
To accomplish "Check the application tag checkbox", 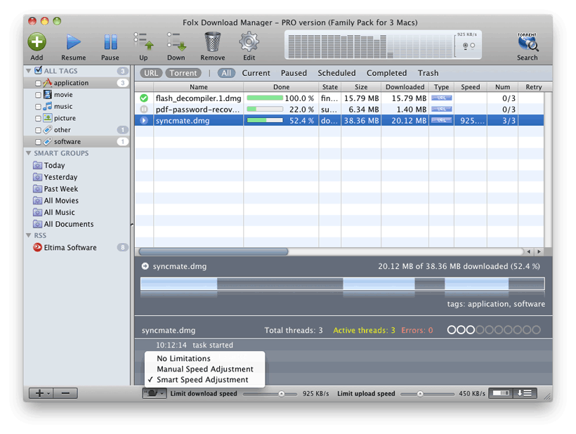I will pyautogui.click(x=38, y=84).
